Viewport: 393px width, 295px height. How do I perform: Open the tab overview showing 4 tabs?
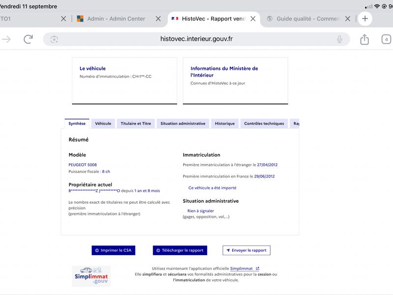pyautogui.click(x=386, y=39)
